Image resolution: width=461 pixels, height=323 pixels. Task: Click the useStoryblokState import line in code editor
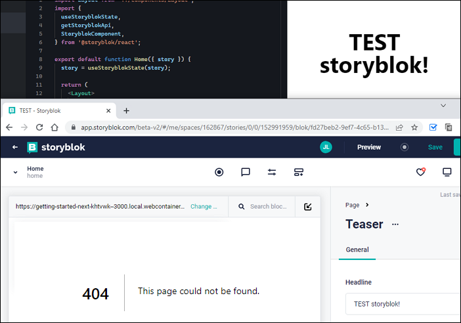point(91,17)
